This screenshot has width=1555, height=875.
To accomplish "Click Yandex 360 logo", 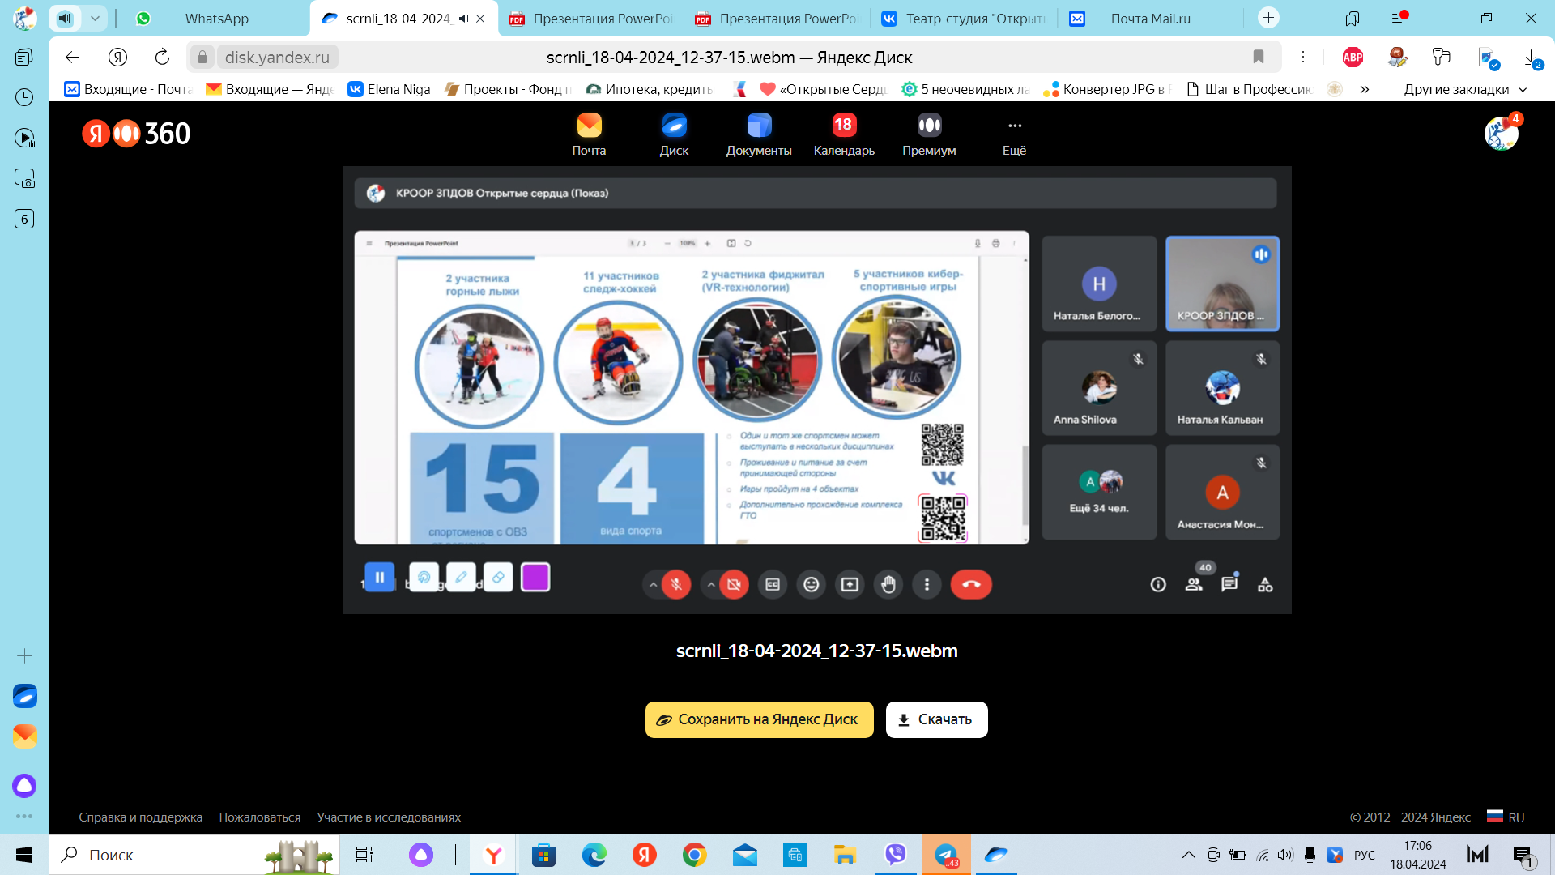I will click(136, 134).
